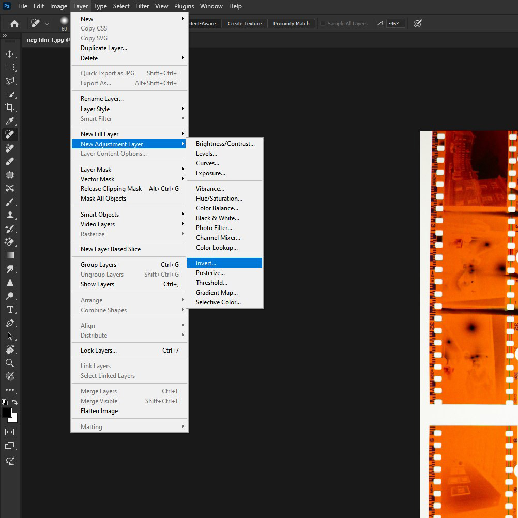This screenshot has width=518, height=518.
Task: Select the Clone Stamp tool
Action: tap(10, 216)
